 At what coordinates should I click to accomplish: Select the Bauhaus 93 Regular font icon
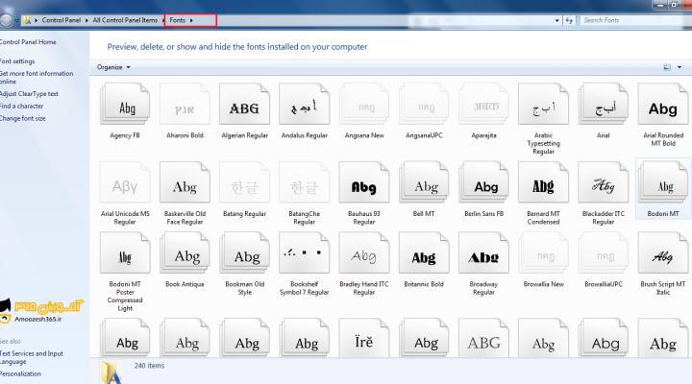pos(364,182)
